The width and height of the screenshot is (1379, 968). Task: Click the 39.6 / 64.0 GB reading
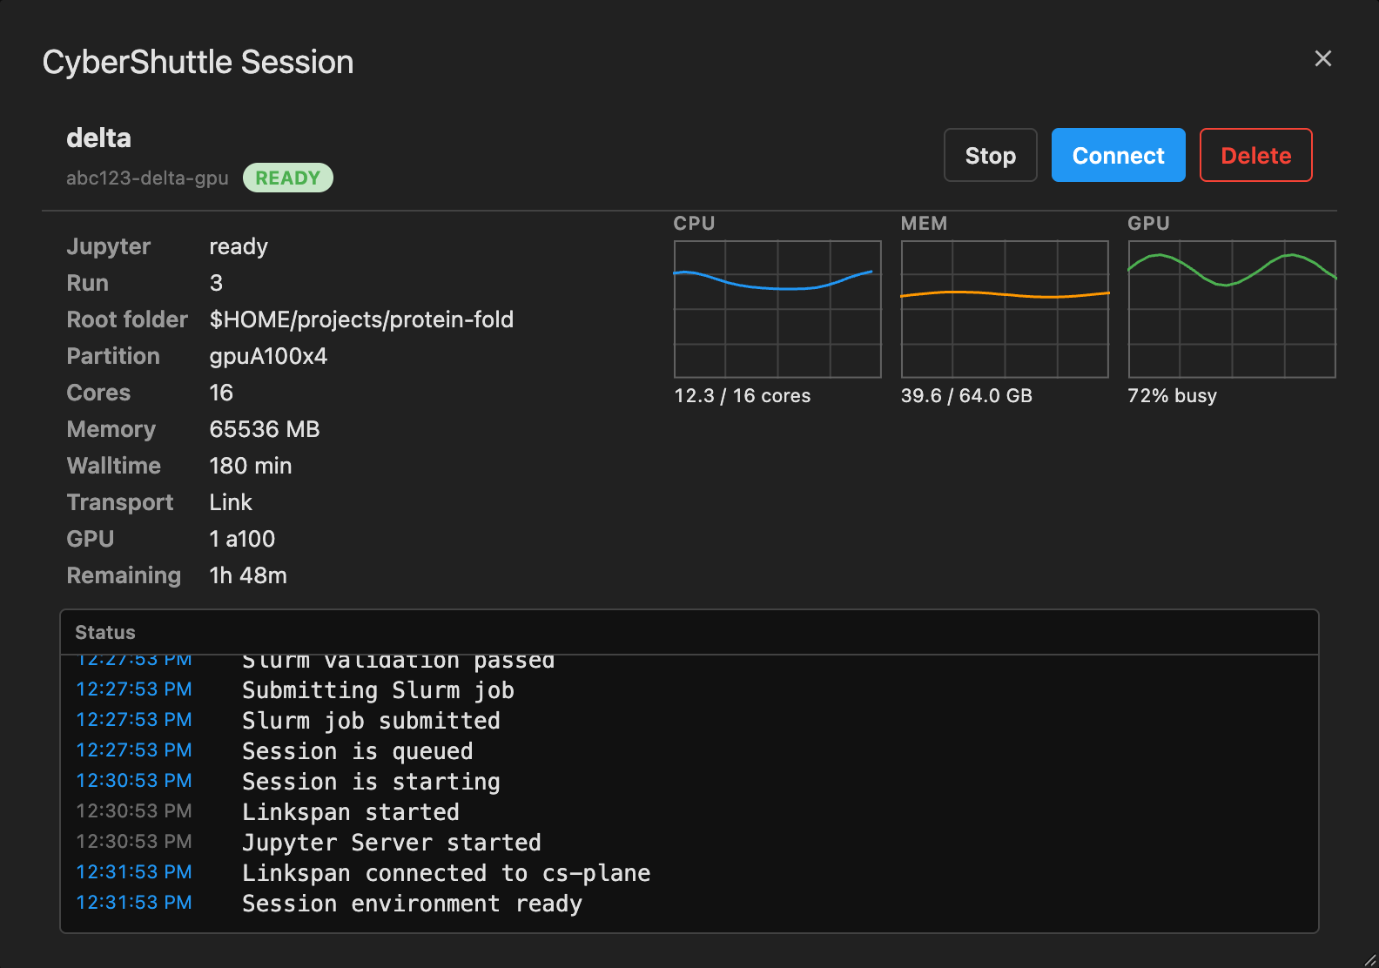click(966, 395)
